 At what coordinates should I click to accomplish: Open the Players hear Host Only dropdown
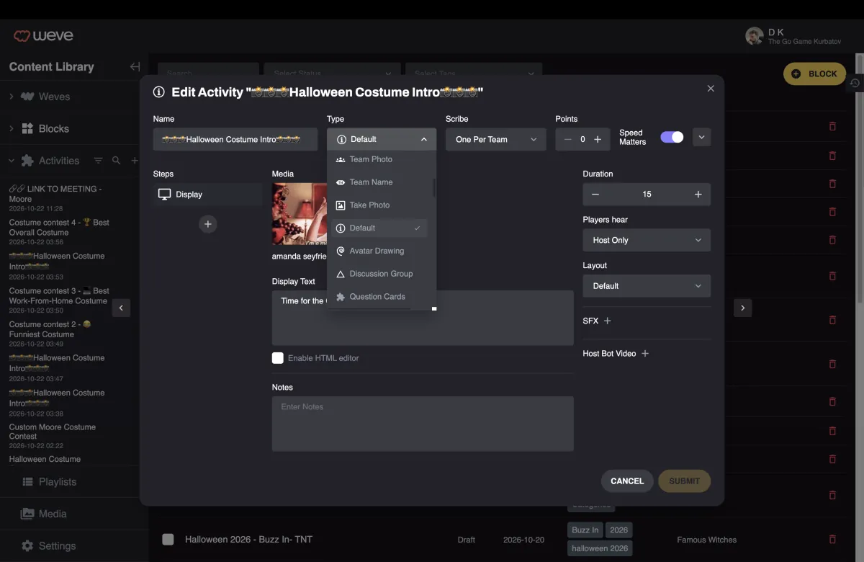[647, 240]
